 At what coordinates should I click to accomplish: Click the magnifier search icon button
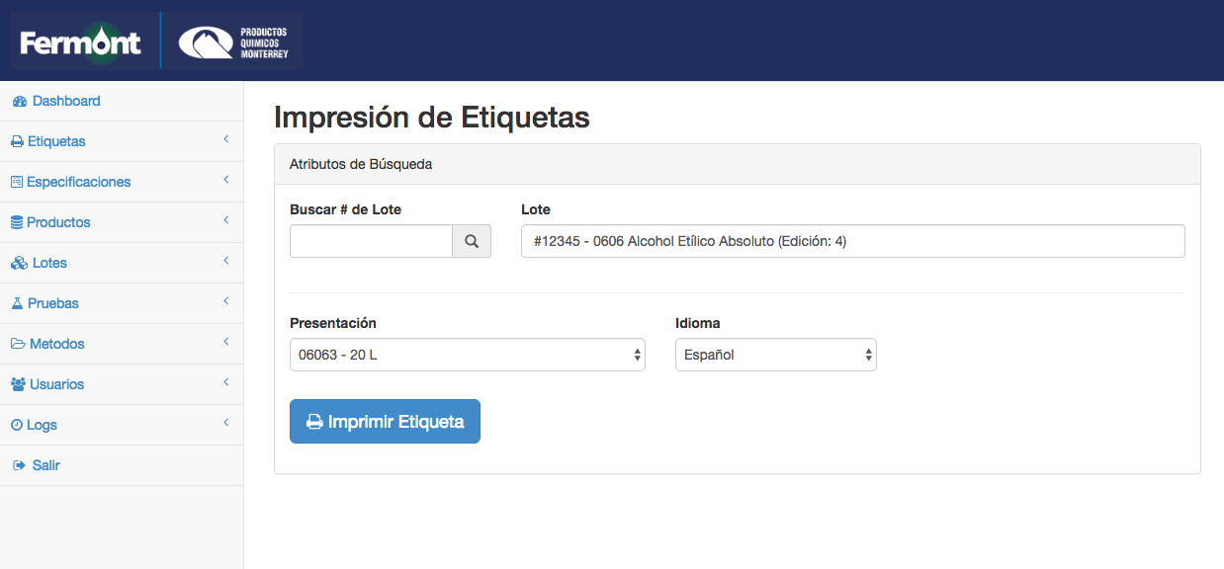(x=472, y=241)
